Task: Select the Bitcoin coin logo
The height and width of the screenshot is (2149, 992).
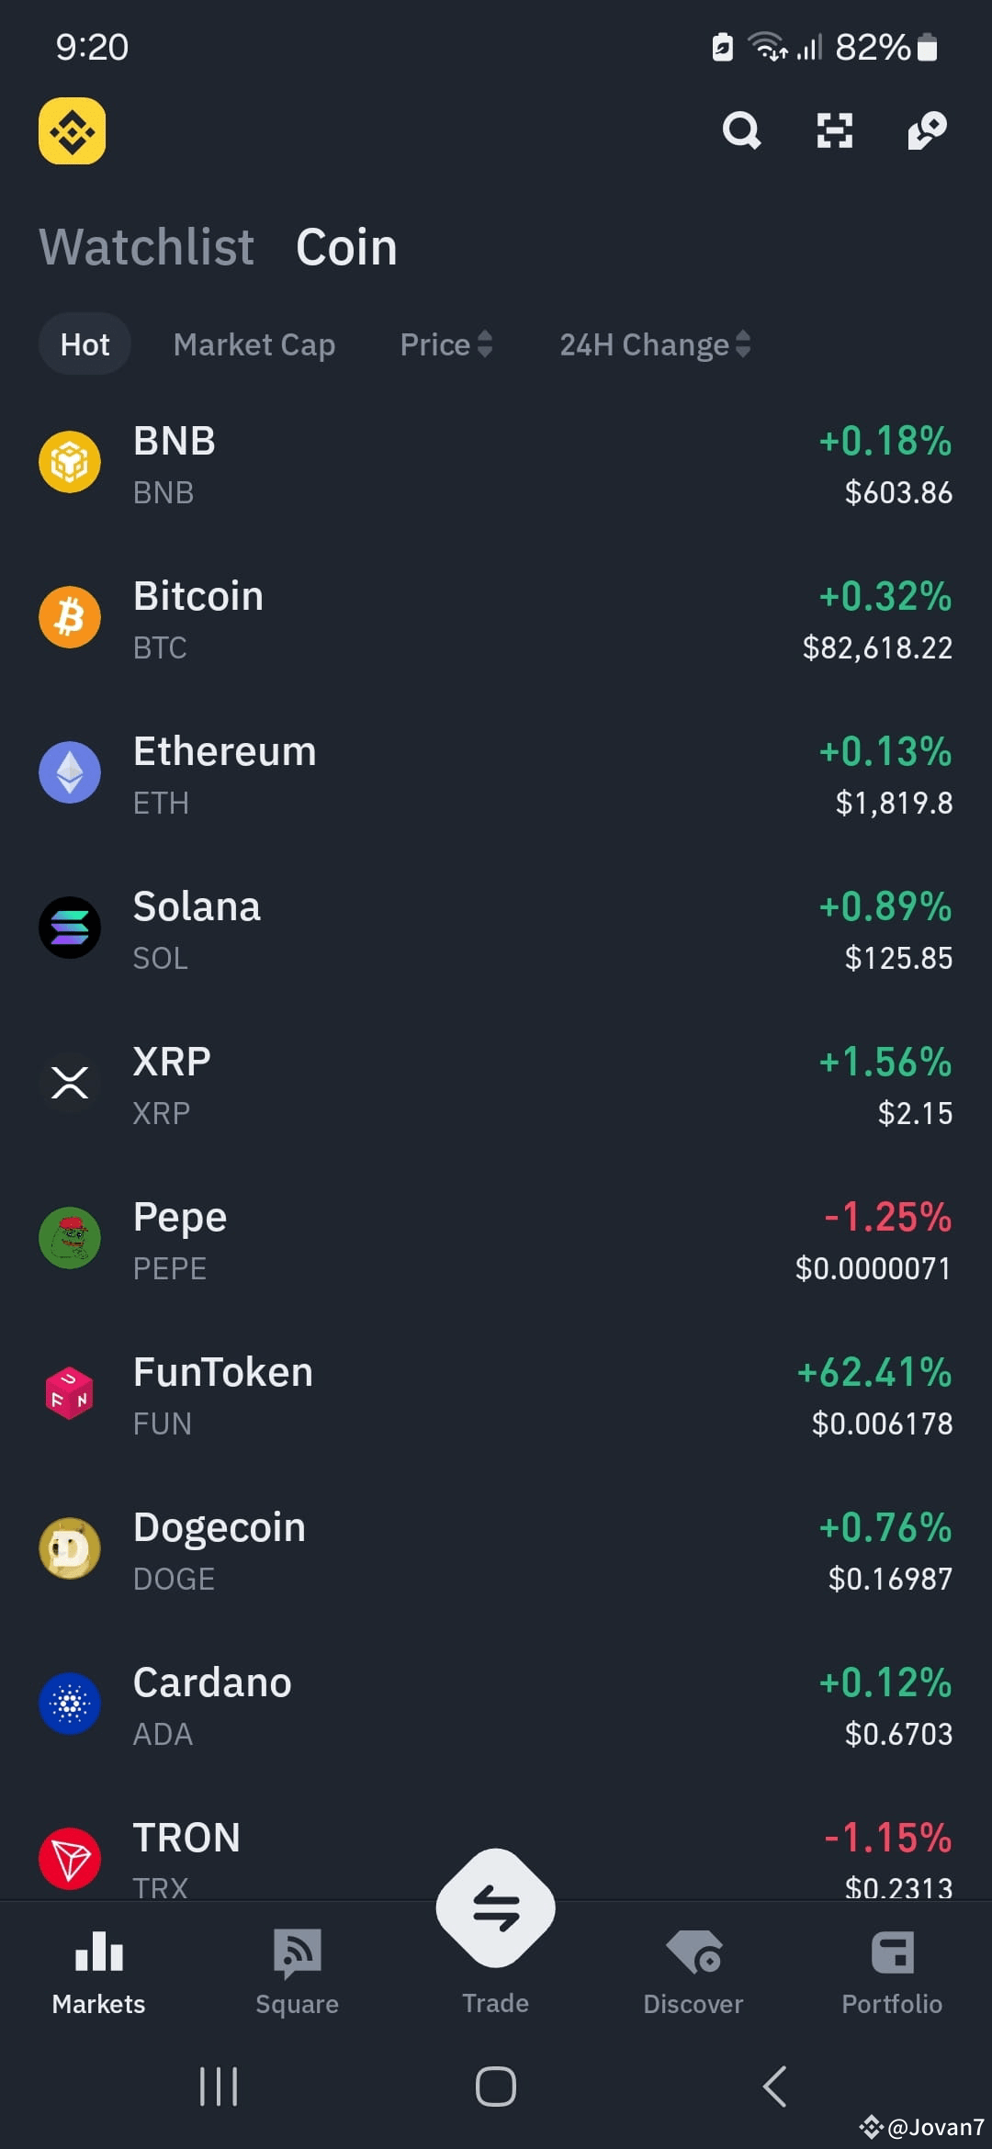Action: click(70, 617)
